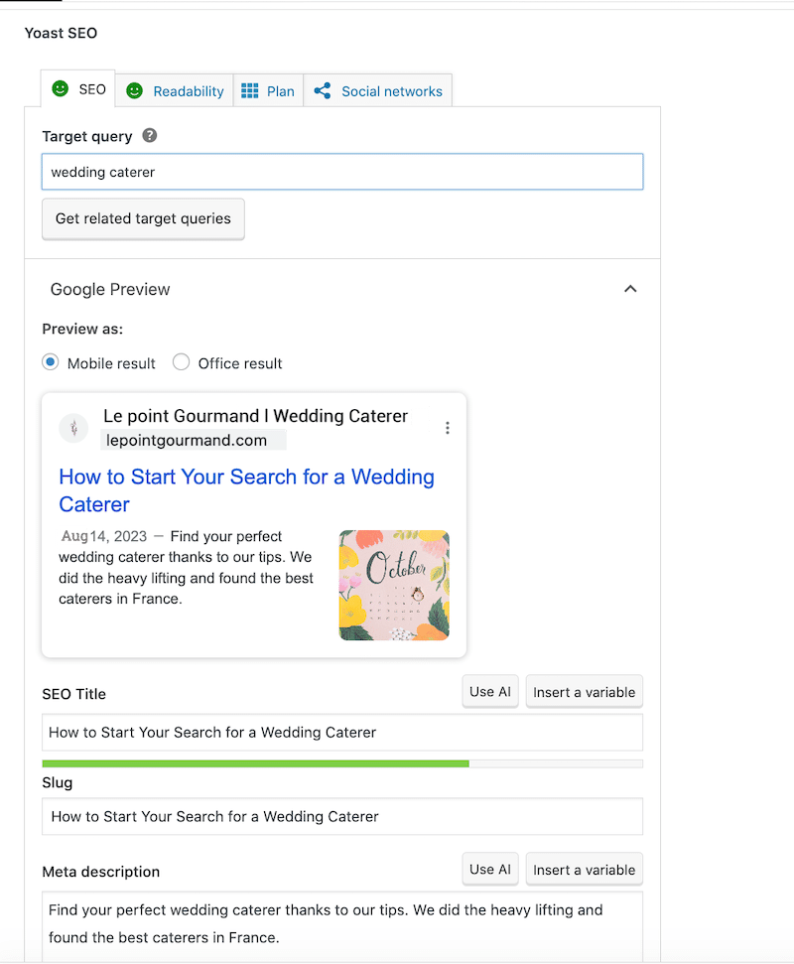Open the Target query help tooltip icon

tap(149, 136)
